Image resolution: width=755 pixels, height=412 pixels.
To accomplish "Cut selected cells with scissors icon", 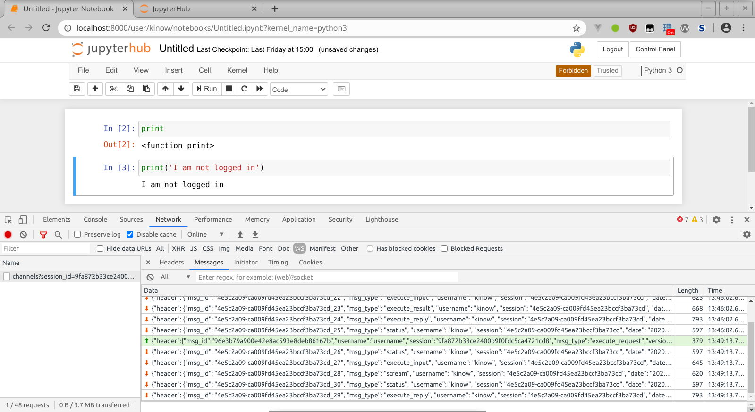I will (x=114, y=89).
